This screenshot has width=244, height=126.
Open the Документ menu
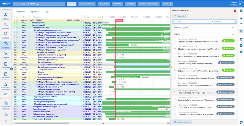(20, 12)
